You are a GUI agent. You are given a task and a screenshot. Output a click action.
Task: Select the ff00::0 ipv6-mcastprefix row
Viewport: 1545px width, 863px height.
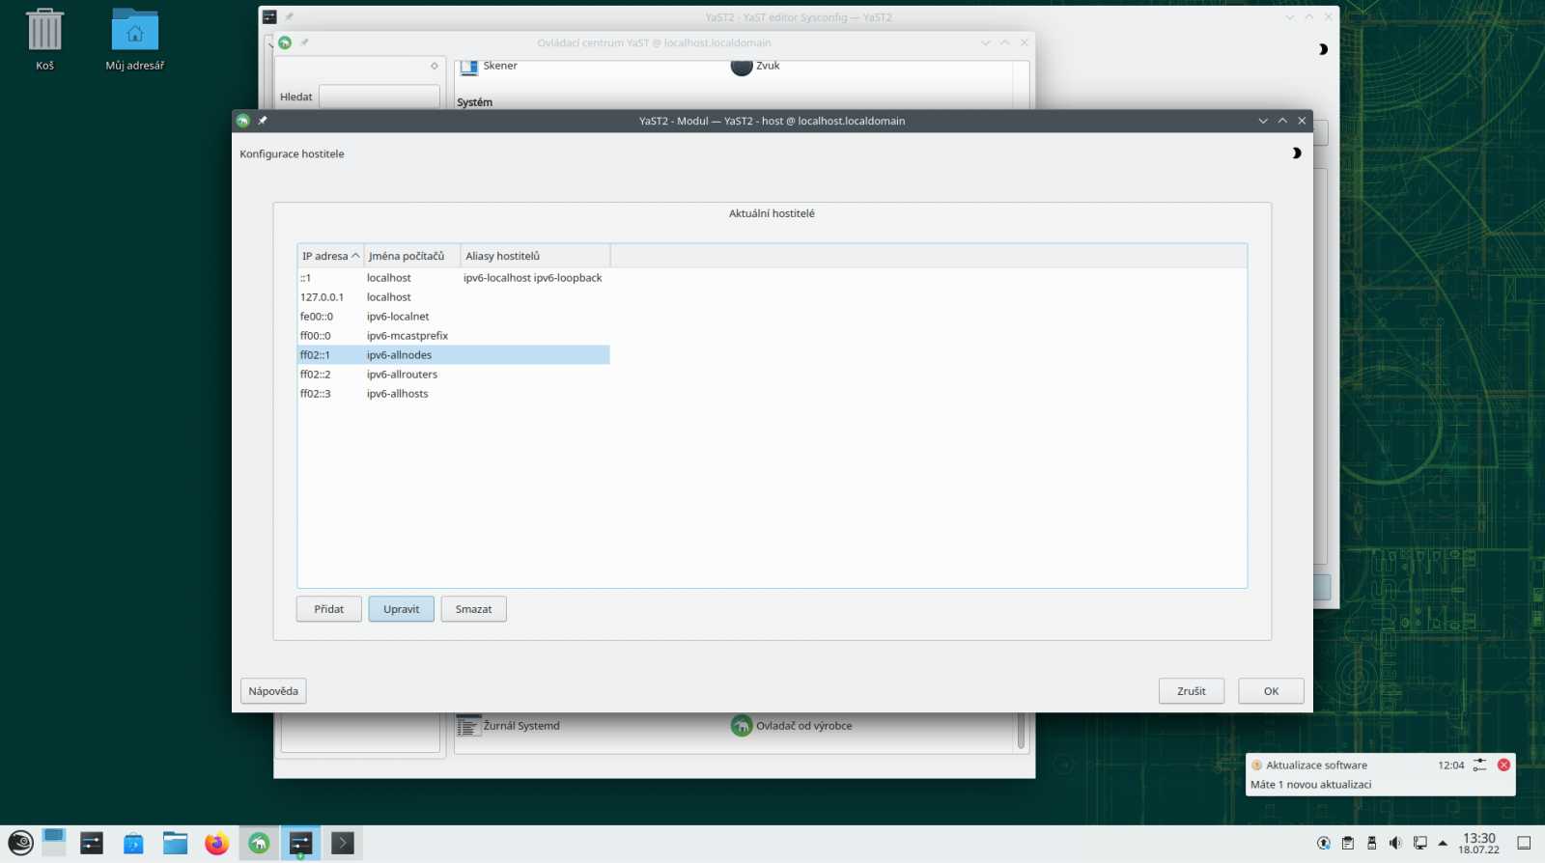pyautogui.click(x=454, y=336)
